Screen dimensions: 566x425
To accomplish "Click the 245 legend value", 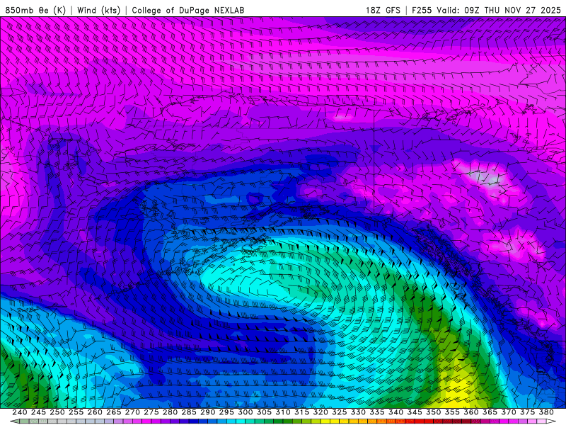I will pos(38,412).
